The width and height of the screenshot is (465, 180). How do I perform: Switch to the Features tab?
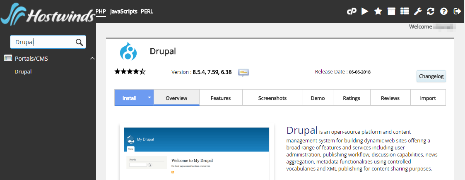pyautogui.click(x=221, y=98)
